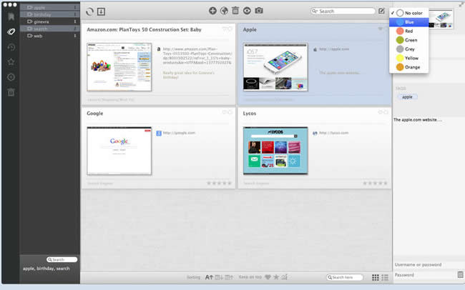Select the ginevra tag in list
The width and height of the screenshot is (465, 290).
click(43, 21)
